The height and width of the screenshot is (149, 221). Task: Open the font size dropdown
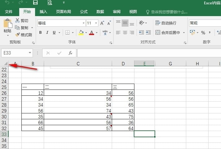[x=96, y=23]
